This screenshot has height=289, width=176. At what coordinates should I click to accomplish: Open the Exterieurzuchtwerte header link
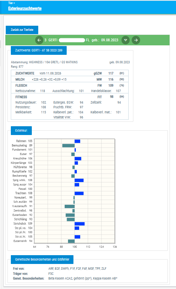pyautogui.click(x=25, y=8)
